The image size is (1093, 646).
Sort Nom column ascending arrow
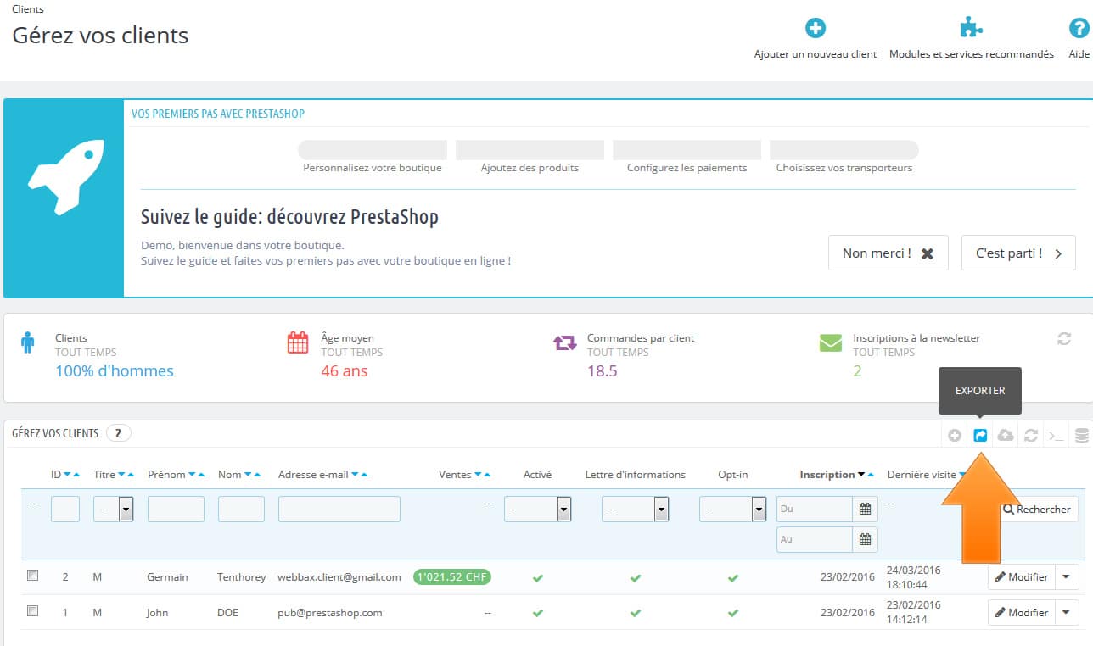point(257,475)
